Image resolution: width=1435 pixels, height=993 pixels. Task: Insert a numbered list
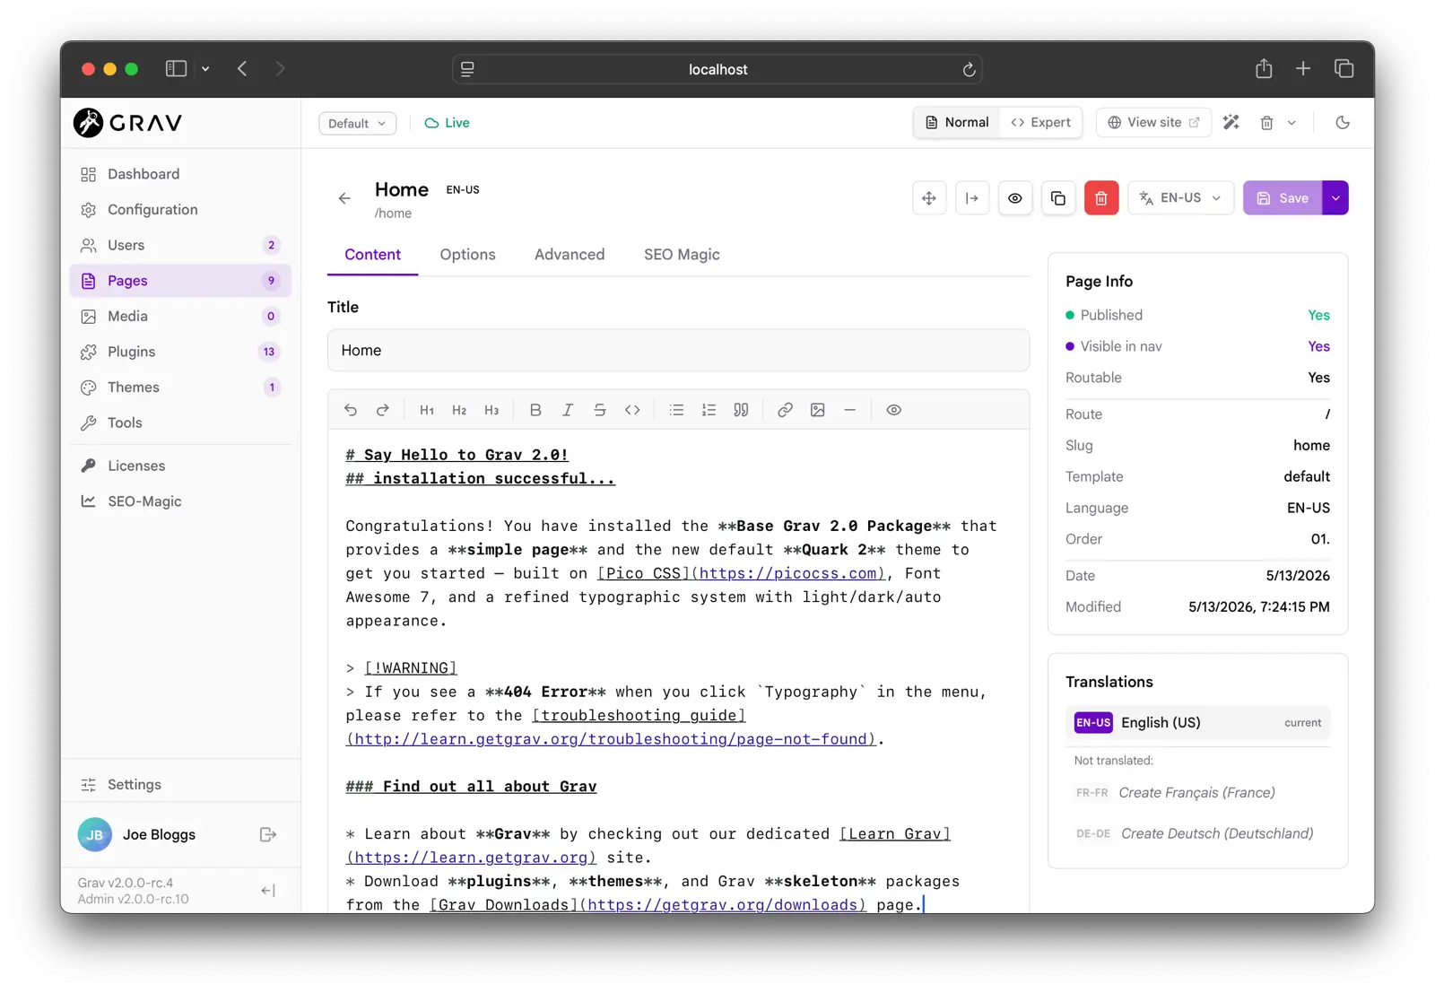[x=709, y=410]
